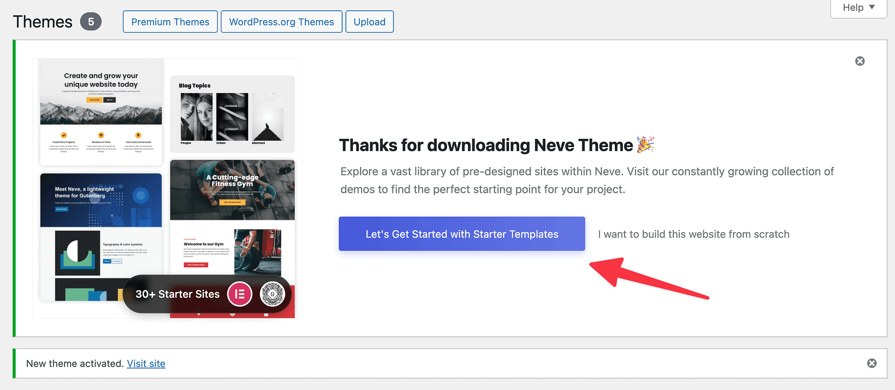Dismiss the New theme activated notice
Viewport: 895px width, 390px height.
tap(871, 363)
